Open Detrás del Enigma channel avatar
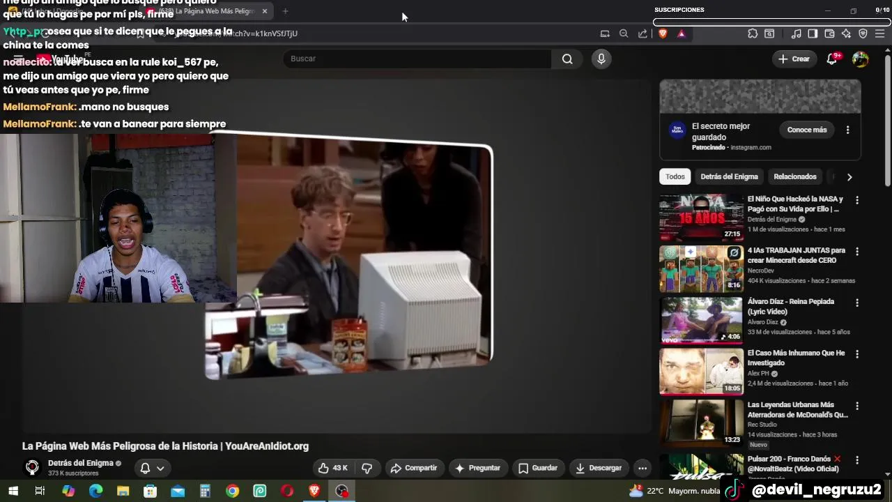The height and width of the screenshot is (502, 892). [32, 468]
